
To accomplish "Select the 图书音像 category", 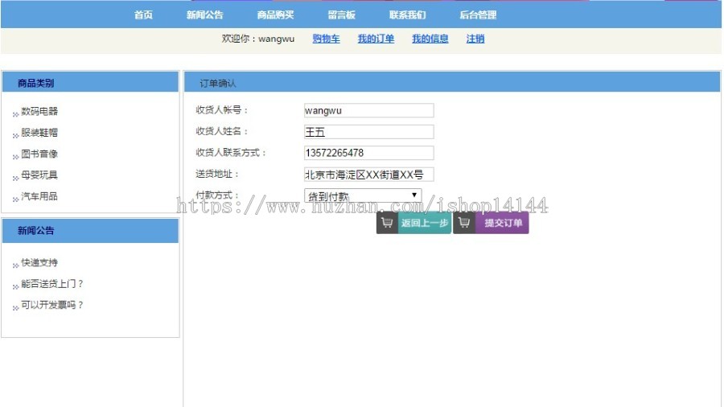I will 39,154.
